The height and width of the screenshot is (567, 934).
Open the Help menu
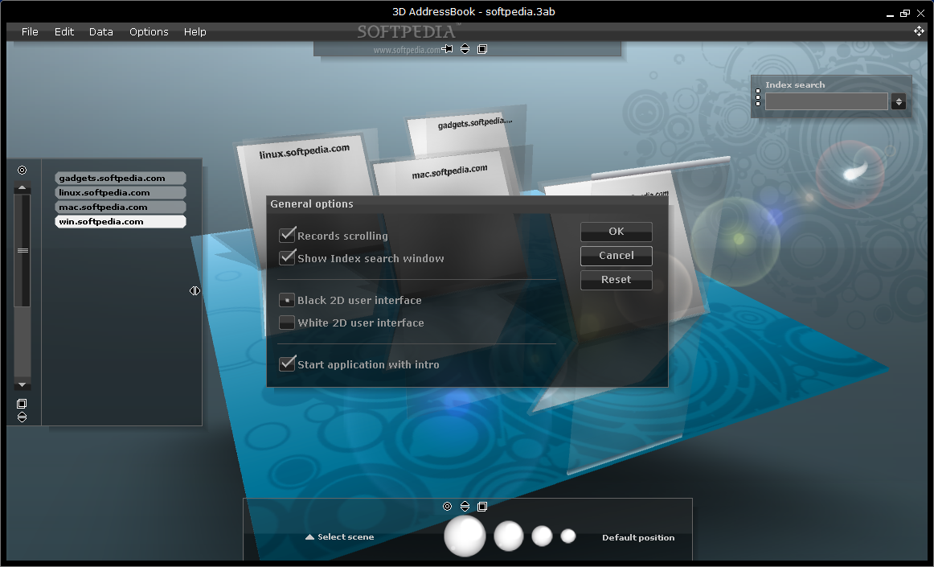tap(195, 31)
